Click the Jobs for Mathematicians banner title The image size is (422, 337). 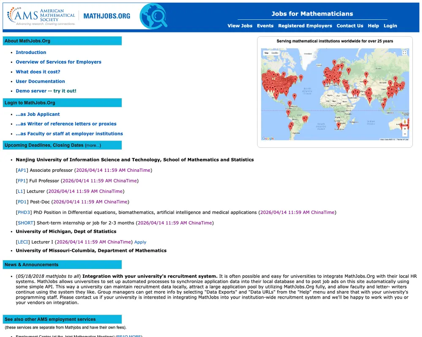point(312,14)
